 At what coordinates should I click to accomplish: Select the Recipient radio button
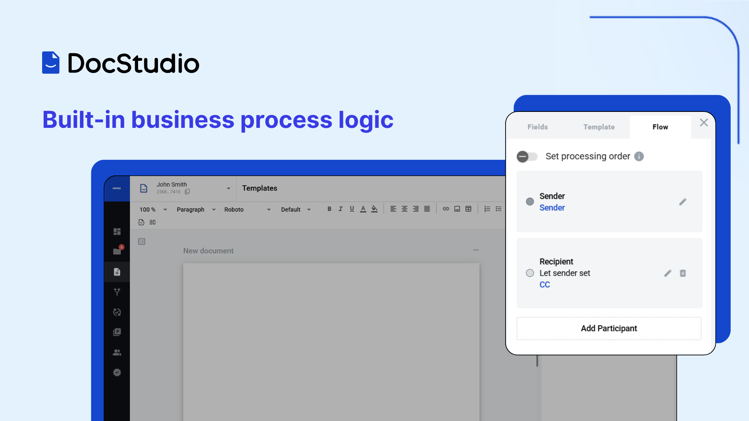(x=530, y=273)
